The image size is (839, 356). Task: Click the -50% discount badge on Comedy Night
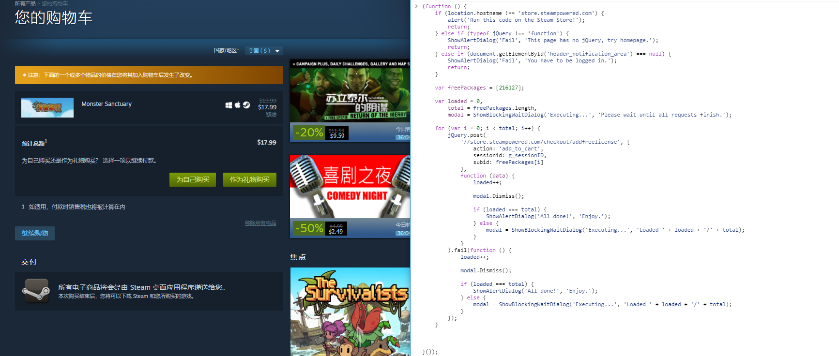(x=309, y=228)
